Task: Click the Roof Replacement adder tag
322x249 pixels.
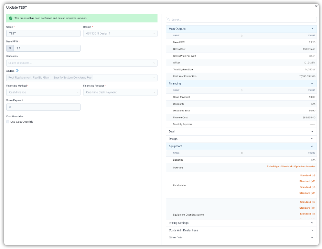Action: (x=30, y=78)
